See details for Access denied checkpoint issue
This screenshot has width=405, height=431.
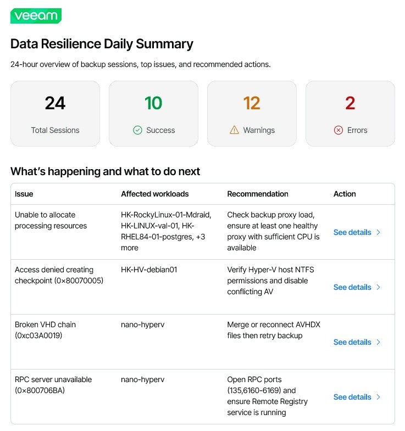tap(352, 287)
